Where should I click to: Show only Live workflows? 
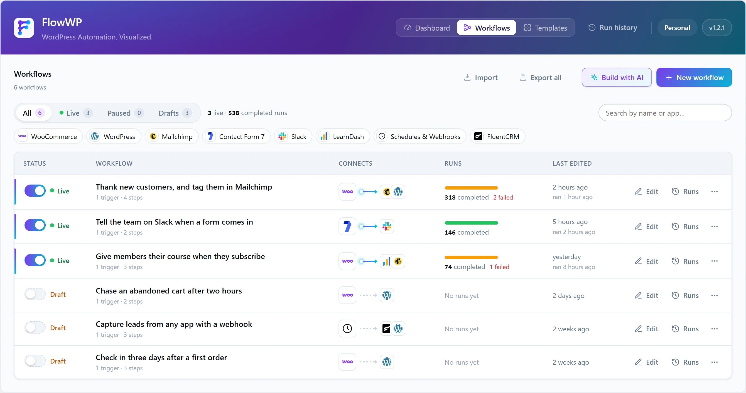(x=76, y=113)
